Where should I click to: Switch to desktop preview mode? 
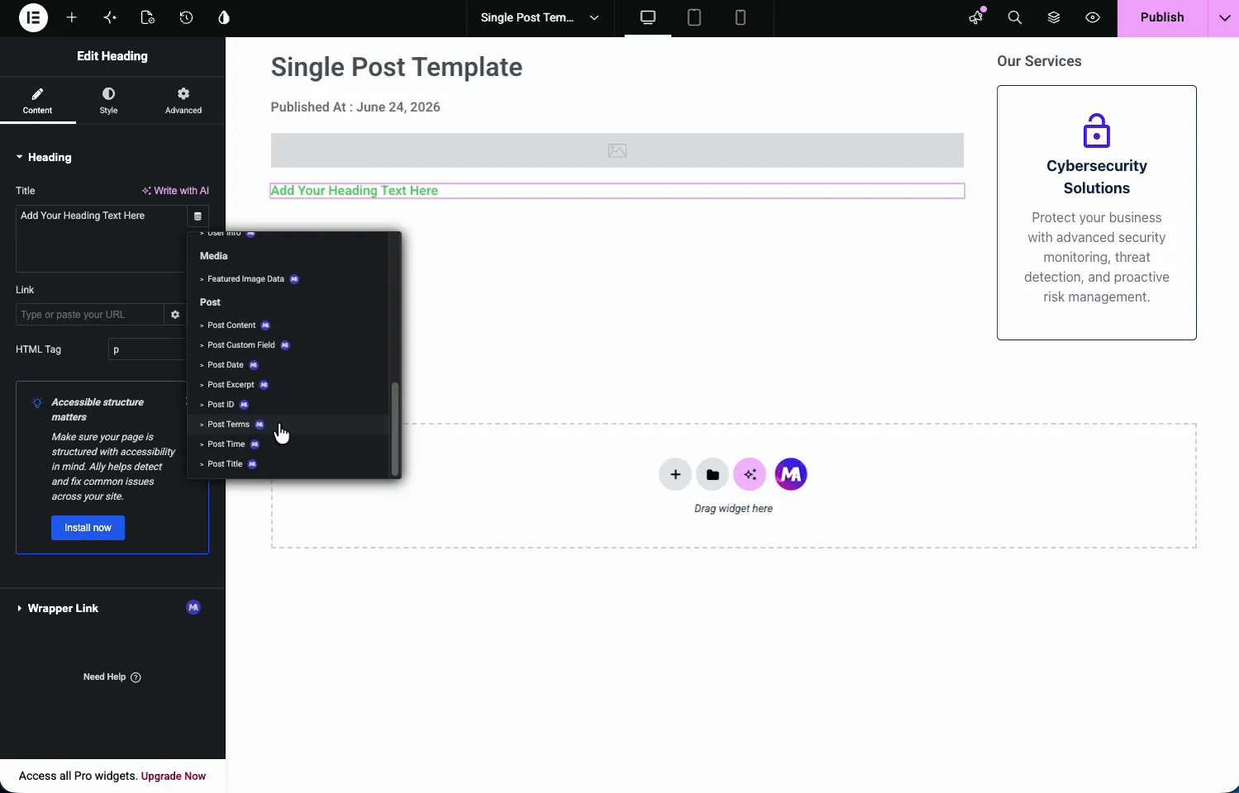coord(648,17)
